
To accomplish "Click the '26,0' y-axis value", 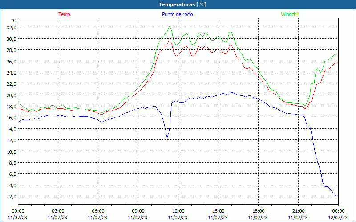I will coord(12,61).
